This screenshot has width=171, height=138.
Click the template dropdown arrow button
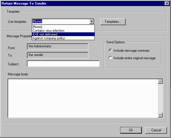pyautogui.click(x=92, y=21)
